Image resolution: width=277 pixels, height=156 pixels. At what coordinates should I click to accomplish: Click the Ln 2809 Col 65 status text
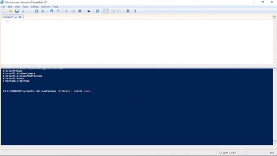(228, 153)
